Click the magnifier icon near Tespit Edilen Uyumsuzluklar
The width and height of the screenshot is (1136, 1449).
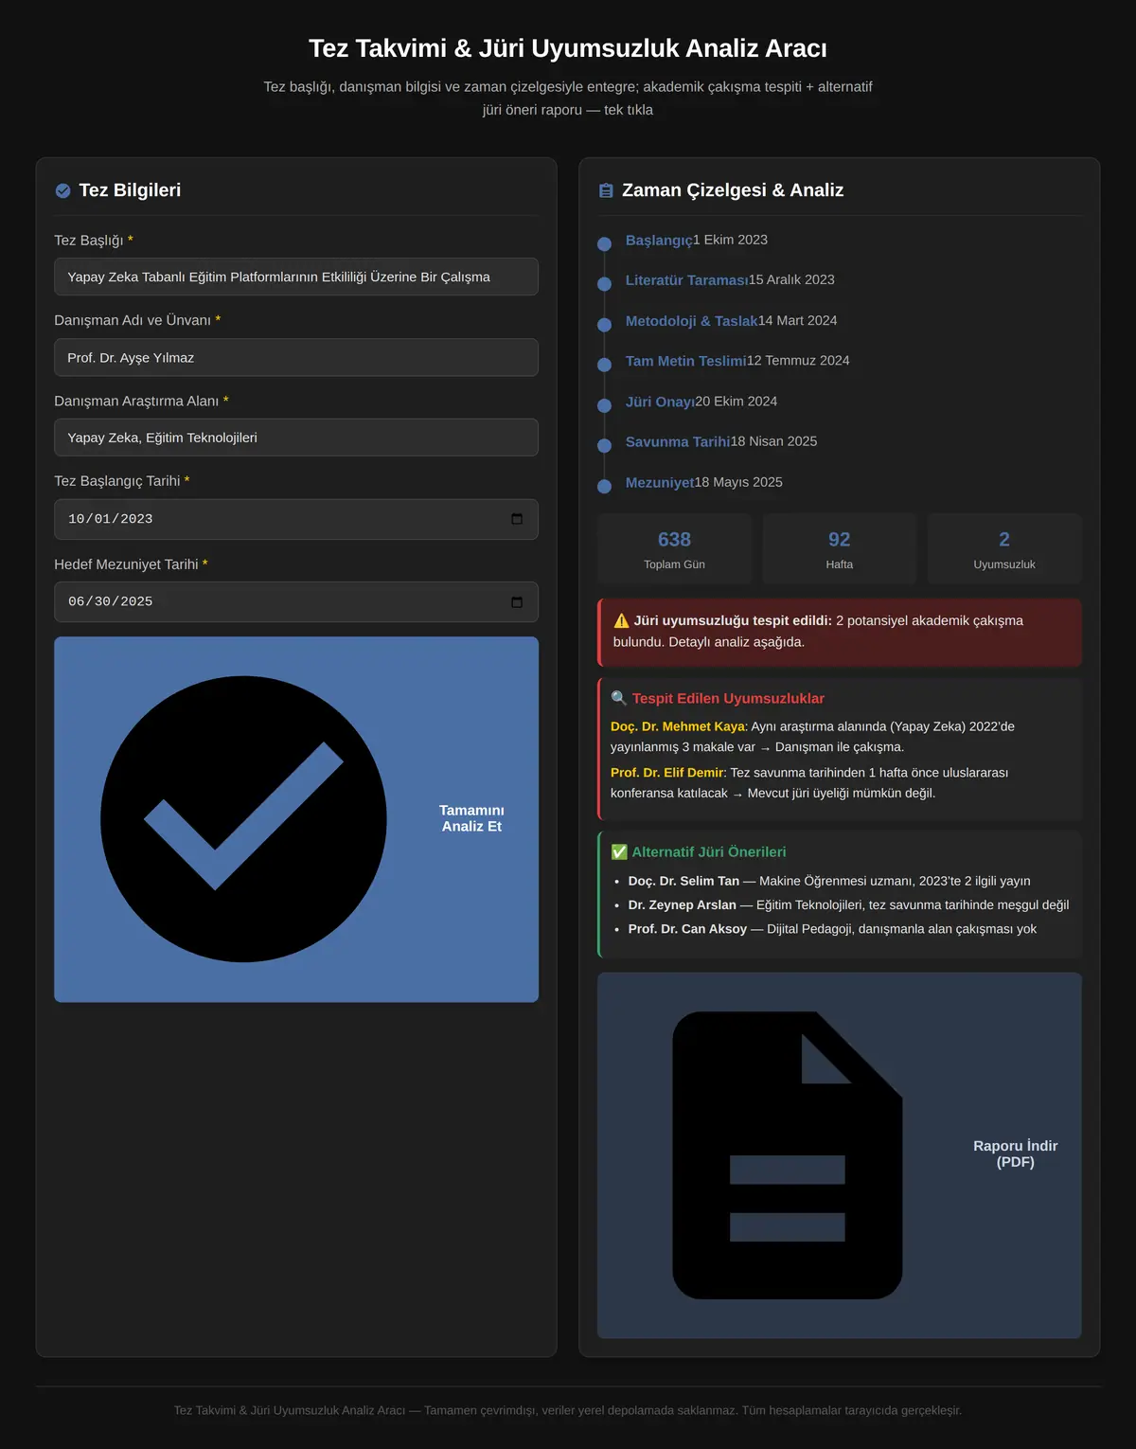pos(619,698)
